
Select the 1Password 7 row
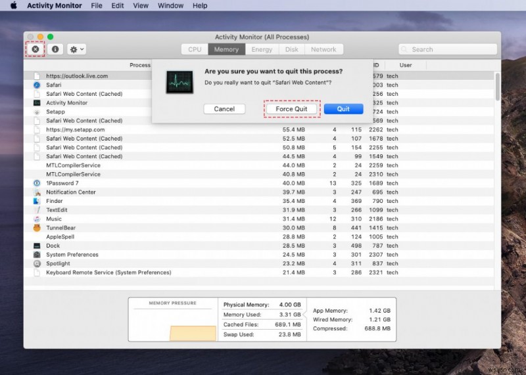tap(258, 183)
